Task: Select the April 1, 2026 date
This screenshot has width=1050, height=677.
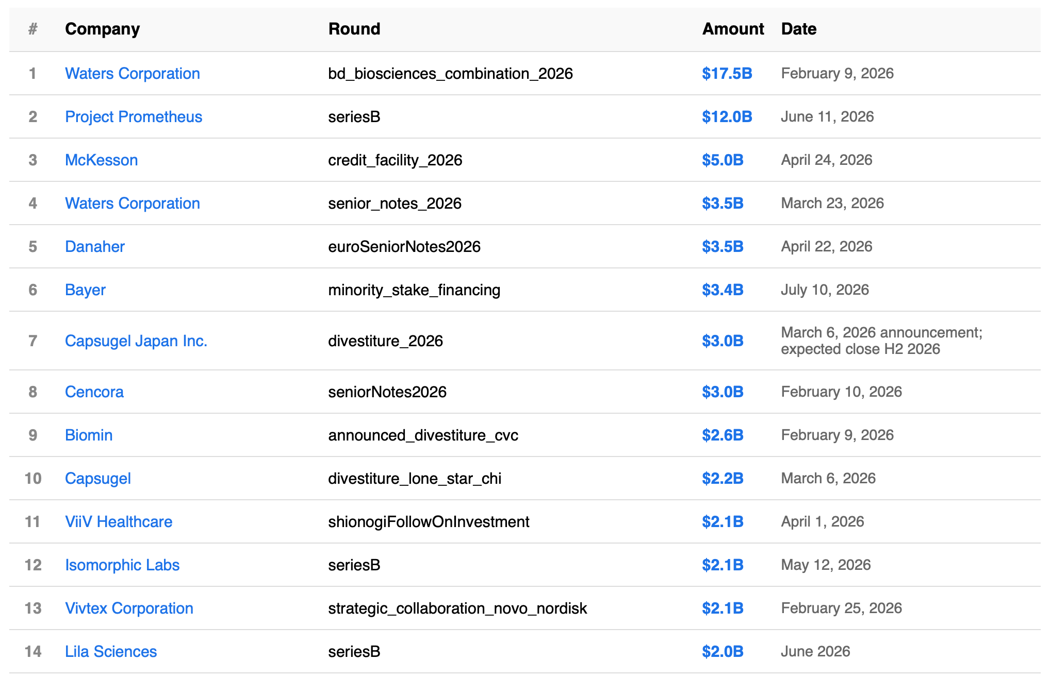Action: point(823,522)
